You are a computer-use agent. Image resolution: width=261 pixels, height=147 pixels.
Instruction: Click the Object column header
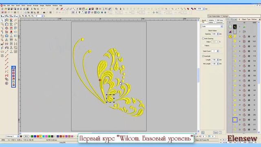[x=244, y=20]
